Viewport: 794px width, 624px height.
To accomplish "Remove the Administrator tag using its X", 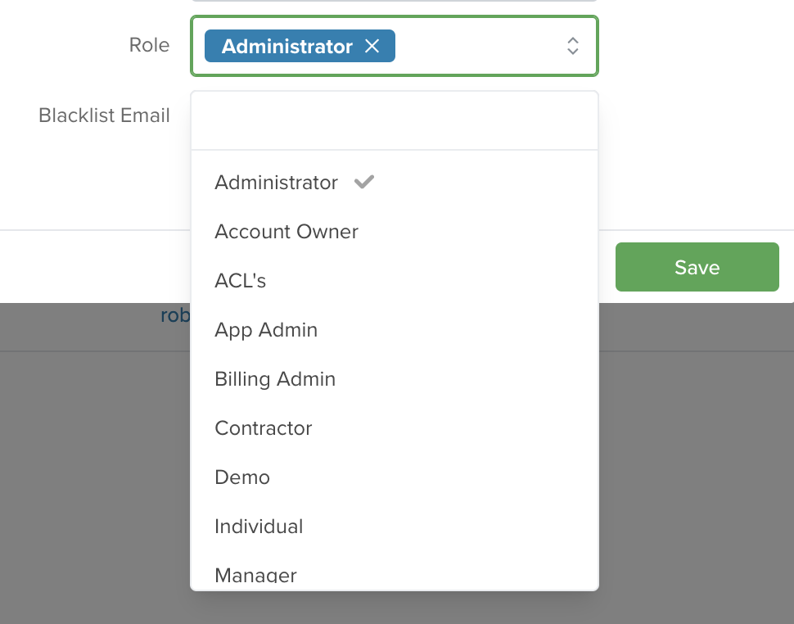I will click(x=372, y=46).
